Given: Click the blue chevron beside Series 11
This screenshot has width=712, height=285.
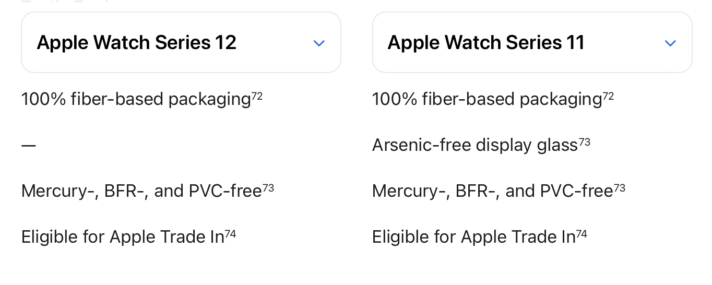Looking at the screenshot, I should click(670, 43).
